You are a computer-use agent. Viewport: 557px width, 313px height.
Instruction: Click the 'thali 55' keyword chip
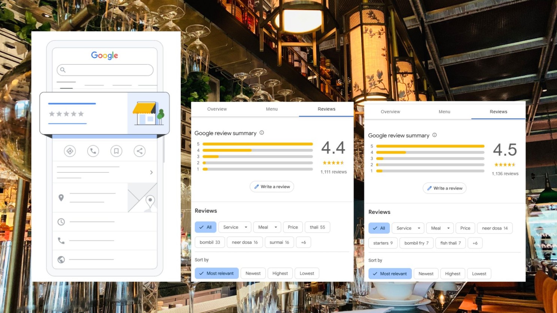[x=317, y=227]
